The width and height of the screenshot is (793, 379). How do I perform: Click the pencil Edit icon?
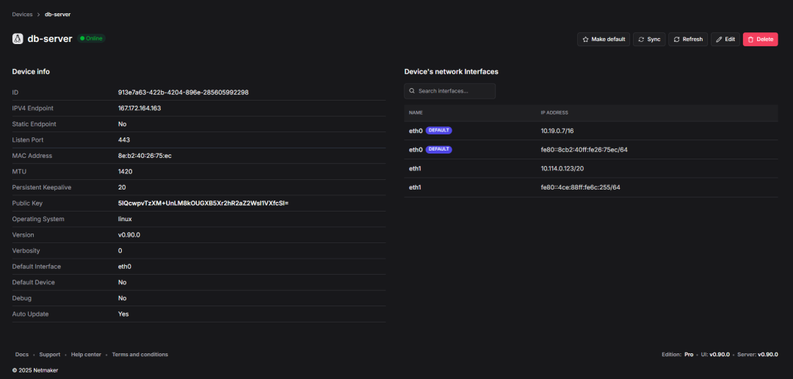(719, 39)
